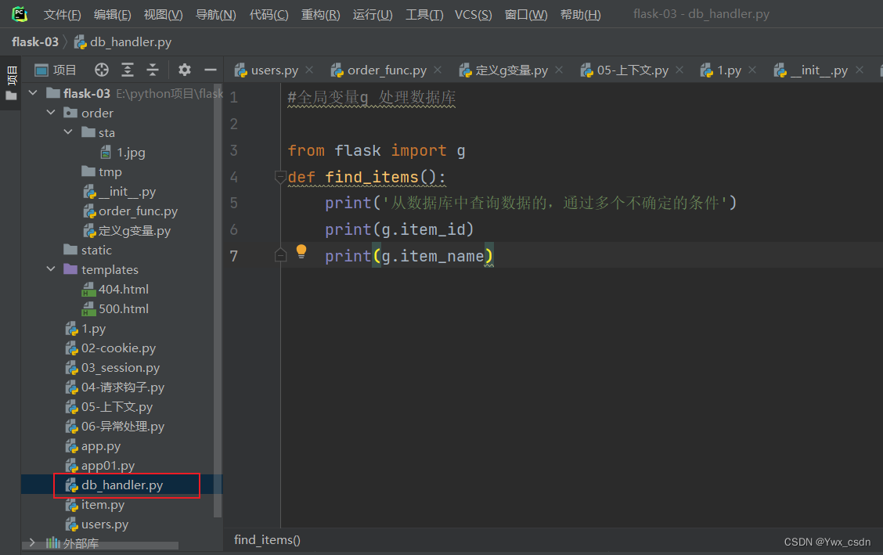Viewport: 883px width, 555px height.
Task: Collapse the templates folder
Action: 51,270
